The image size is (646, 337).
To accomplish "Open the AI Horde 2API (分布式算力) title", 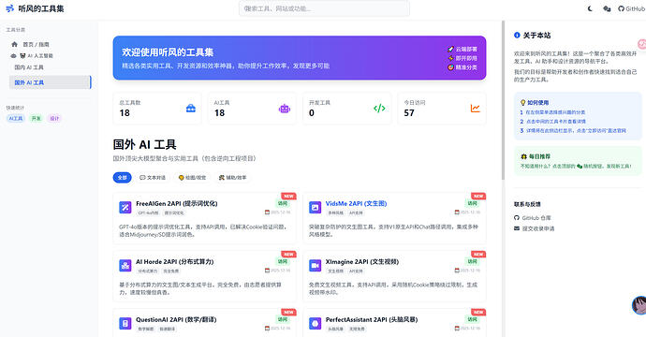I will click(175, 261).
